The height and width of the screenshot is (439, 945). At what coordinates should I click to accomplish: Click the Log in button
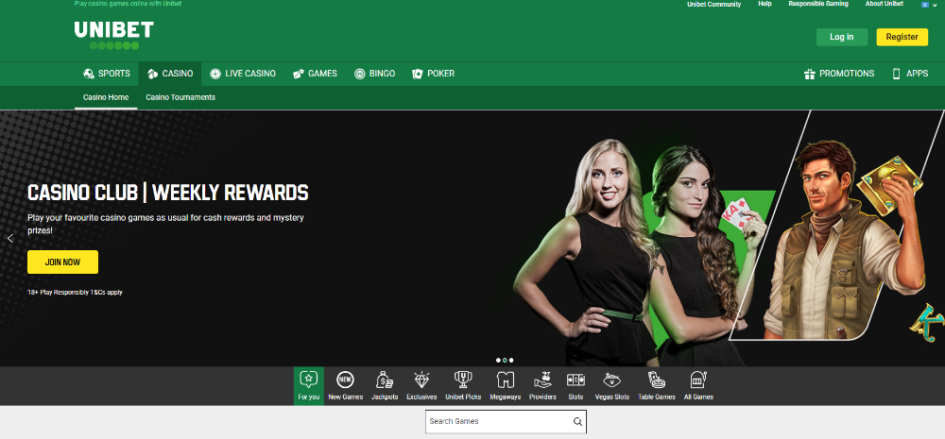click(842, 37)
